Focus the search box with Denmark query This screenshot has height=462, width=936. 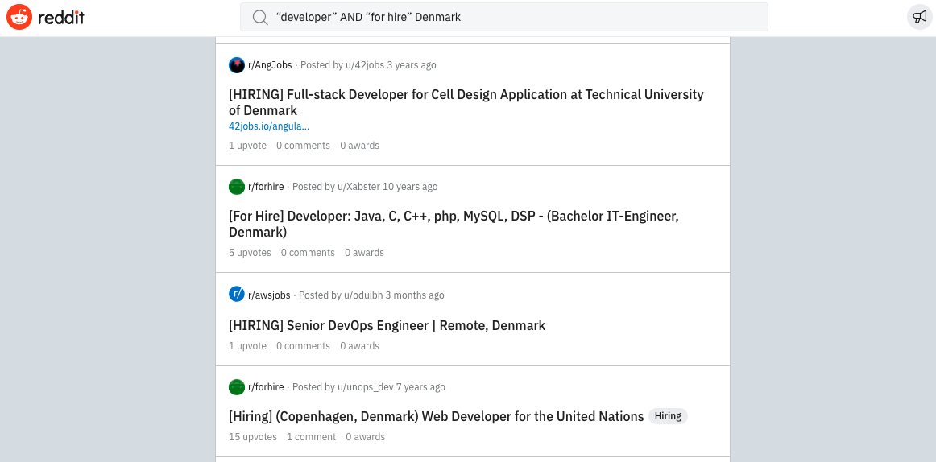coord(503,17)
